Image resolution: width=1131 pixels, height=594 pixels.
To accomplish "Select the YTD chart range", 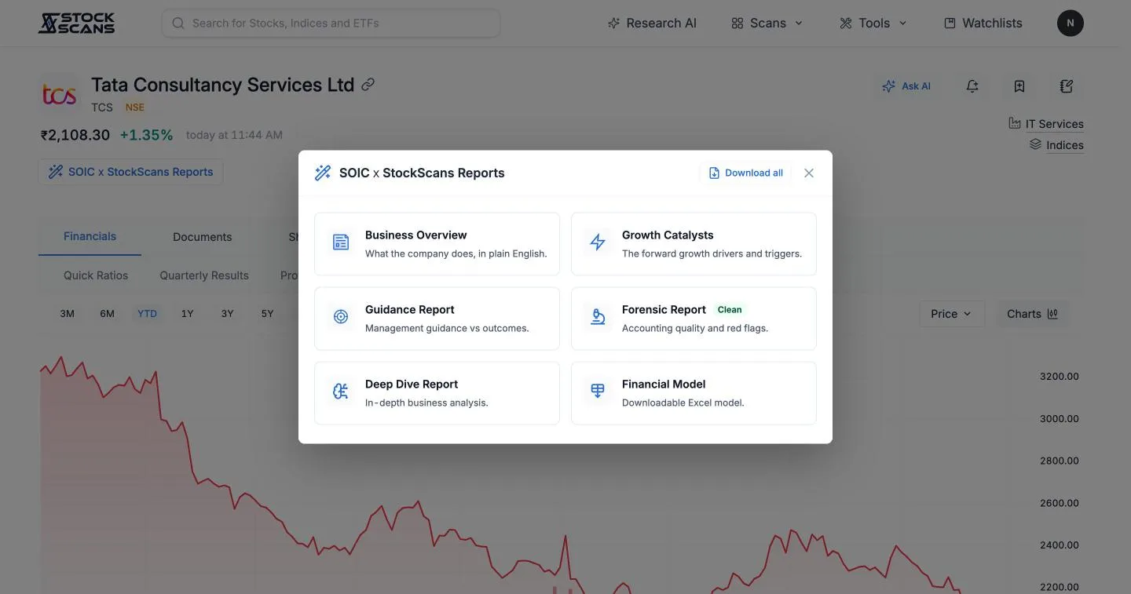I will pyautogui.click(x=148, y=314).
